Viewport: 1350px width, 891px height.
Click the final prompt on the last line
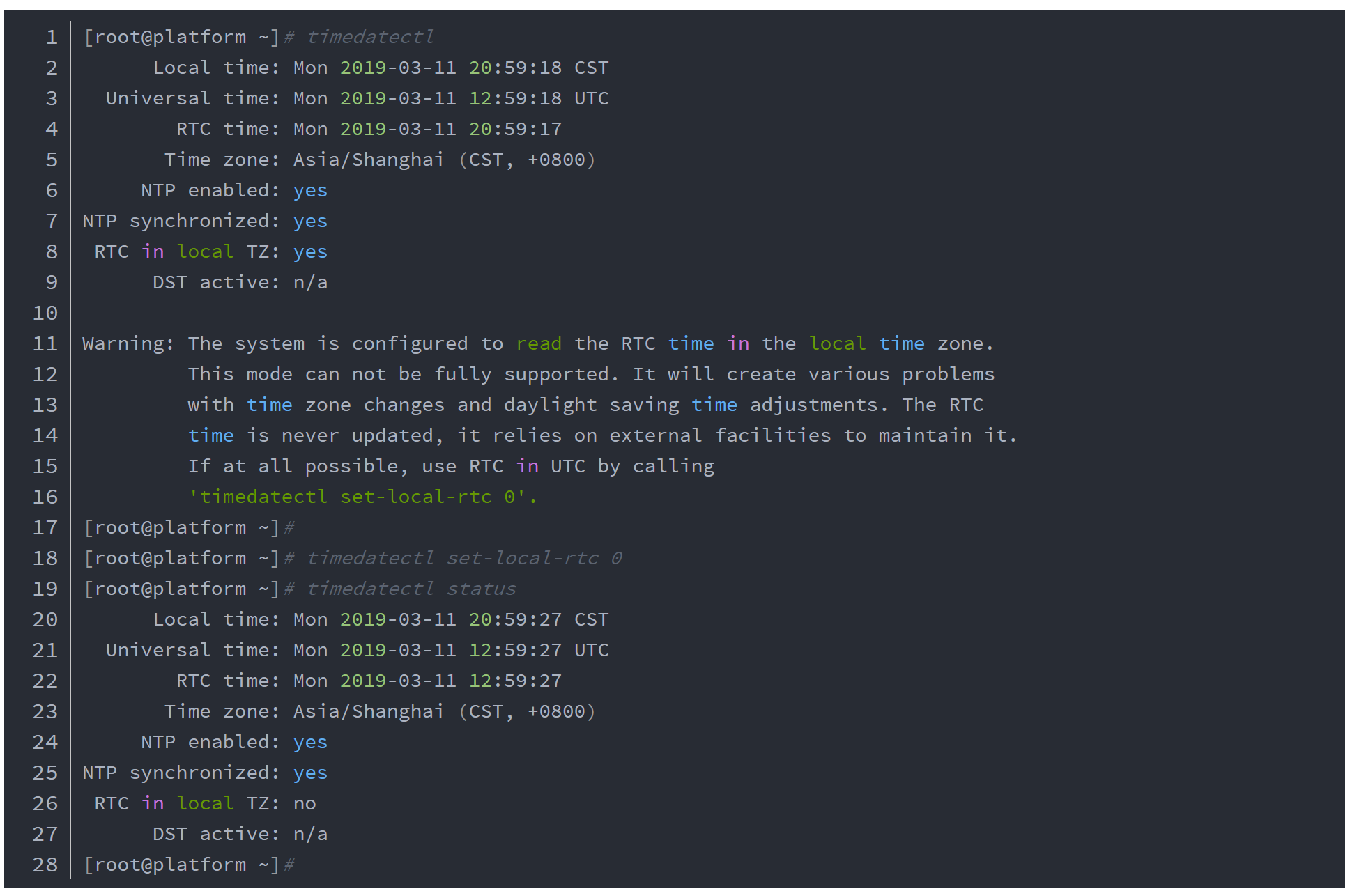[x=189, y=865]
